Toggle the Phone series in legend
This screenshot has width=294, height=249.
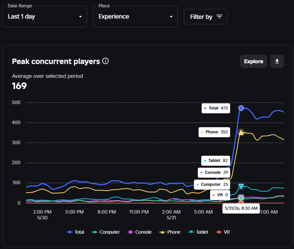[x=170, y=232]
